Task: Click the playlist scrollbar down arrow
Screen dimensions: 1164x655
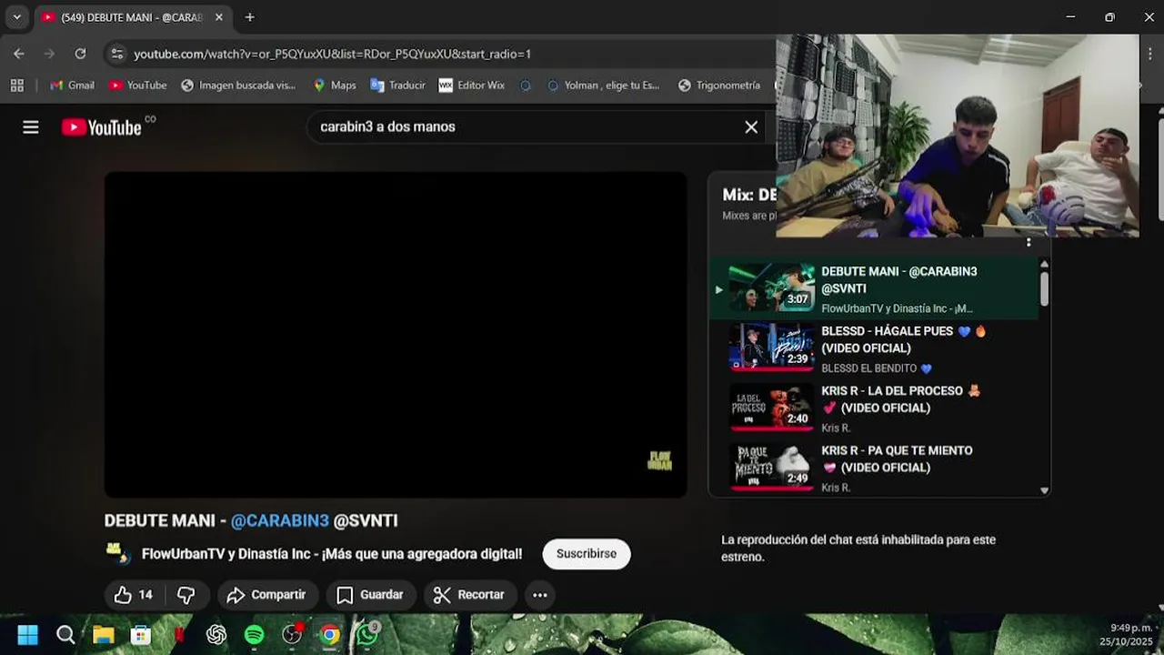Action: click(1044, 490)
